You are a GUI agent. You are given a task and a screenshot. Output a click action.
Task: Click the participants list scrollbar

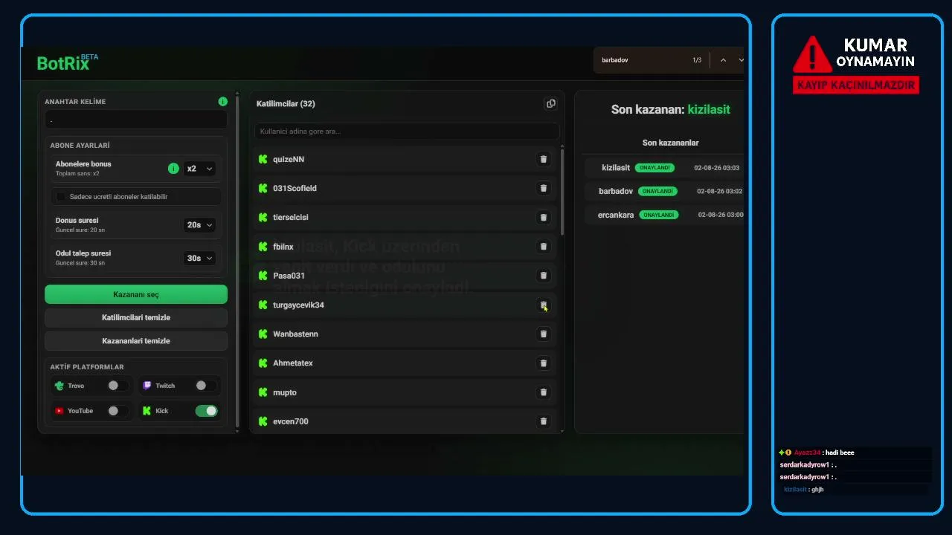(562, 192)
